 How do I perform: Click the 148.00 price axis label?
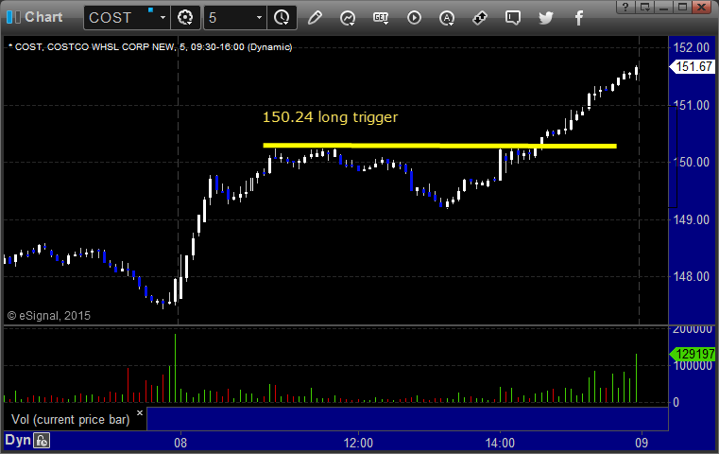(692, 276)
